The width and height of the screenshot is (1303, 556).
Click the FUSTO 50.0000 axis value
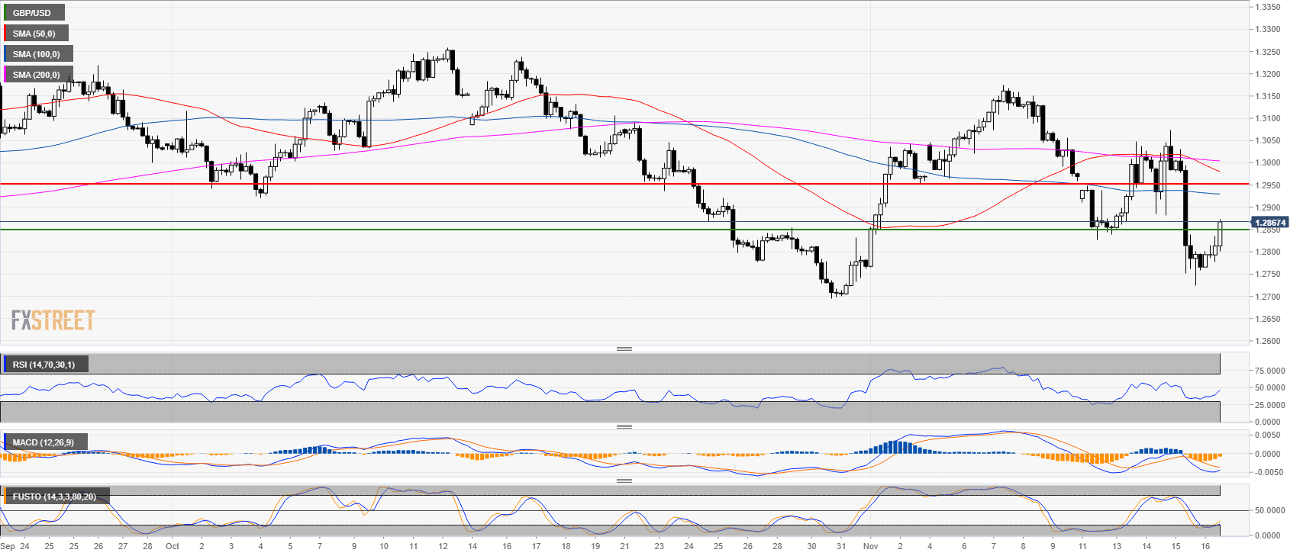(x=1270, y=510)
